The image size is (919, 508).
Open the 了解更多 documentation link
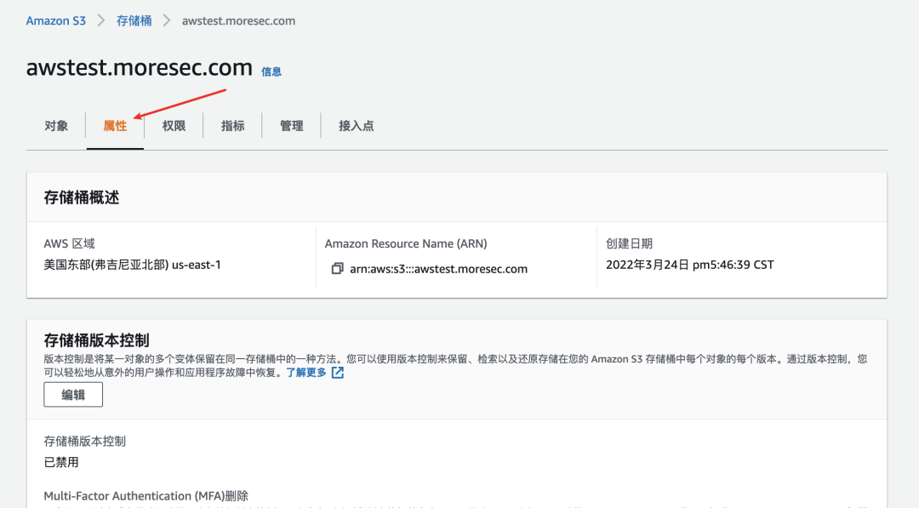pyautogui.click(x=309, y=373)
